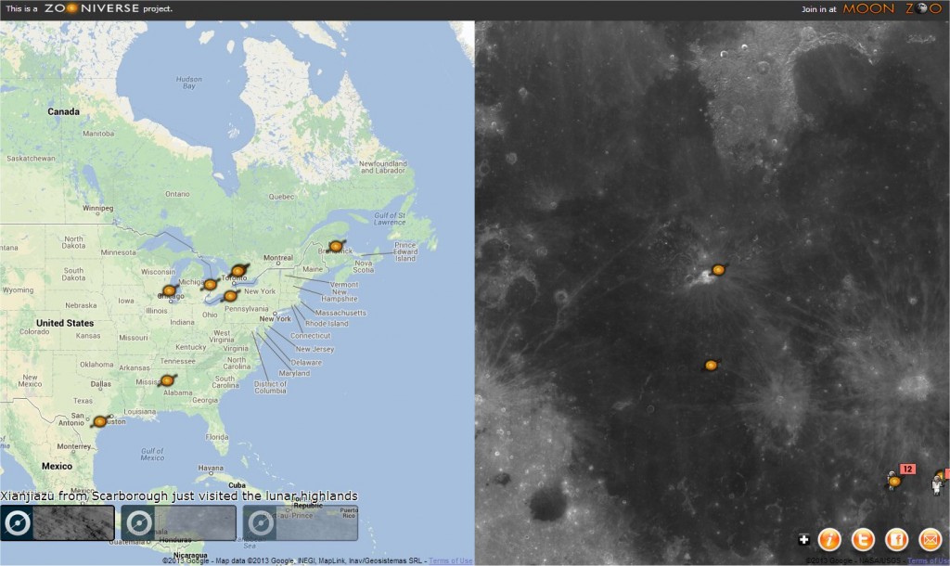Click the upper orange marker on the lunar surface

[718, 270]
